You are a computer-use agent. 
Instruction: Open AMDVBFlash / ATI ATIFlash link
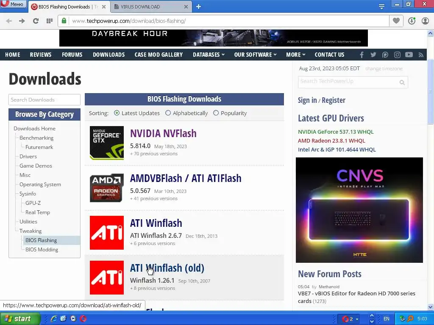[x=186, y=179]
